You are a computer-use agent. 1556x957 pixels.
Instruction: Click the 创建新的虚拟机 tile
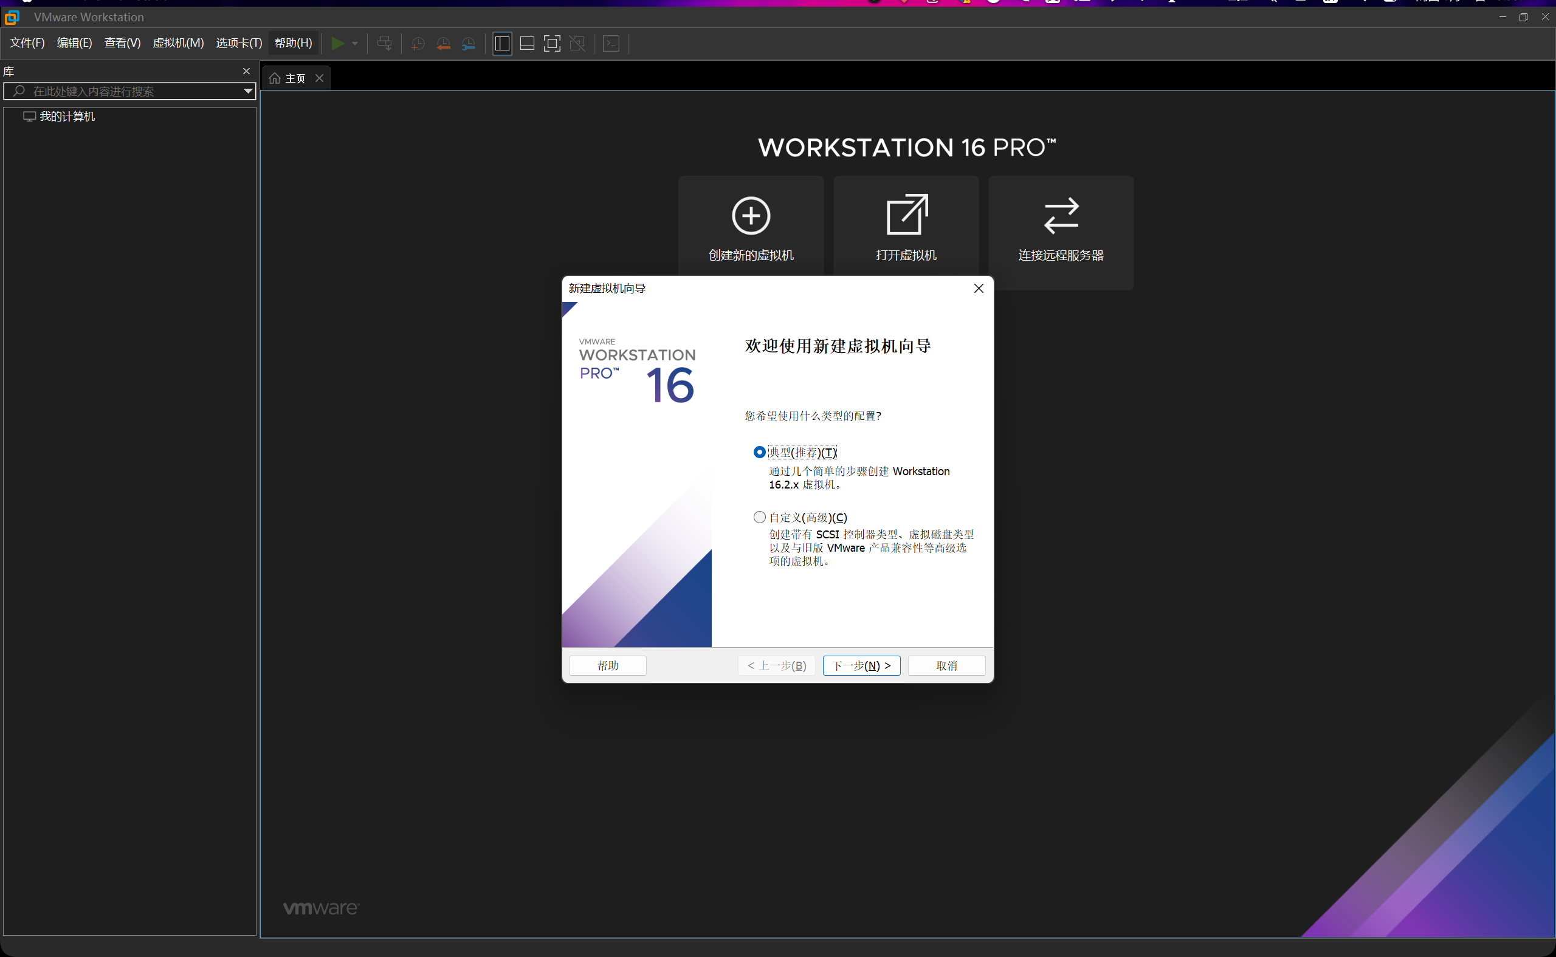click(x=751, y=232)
